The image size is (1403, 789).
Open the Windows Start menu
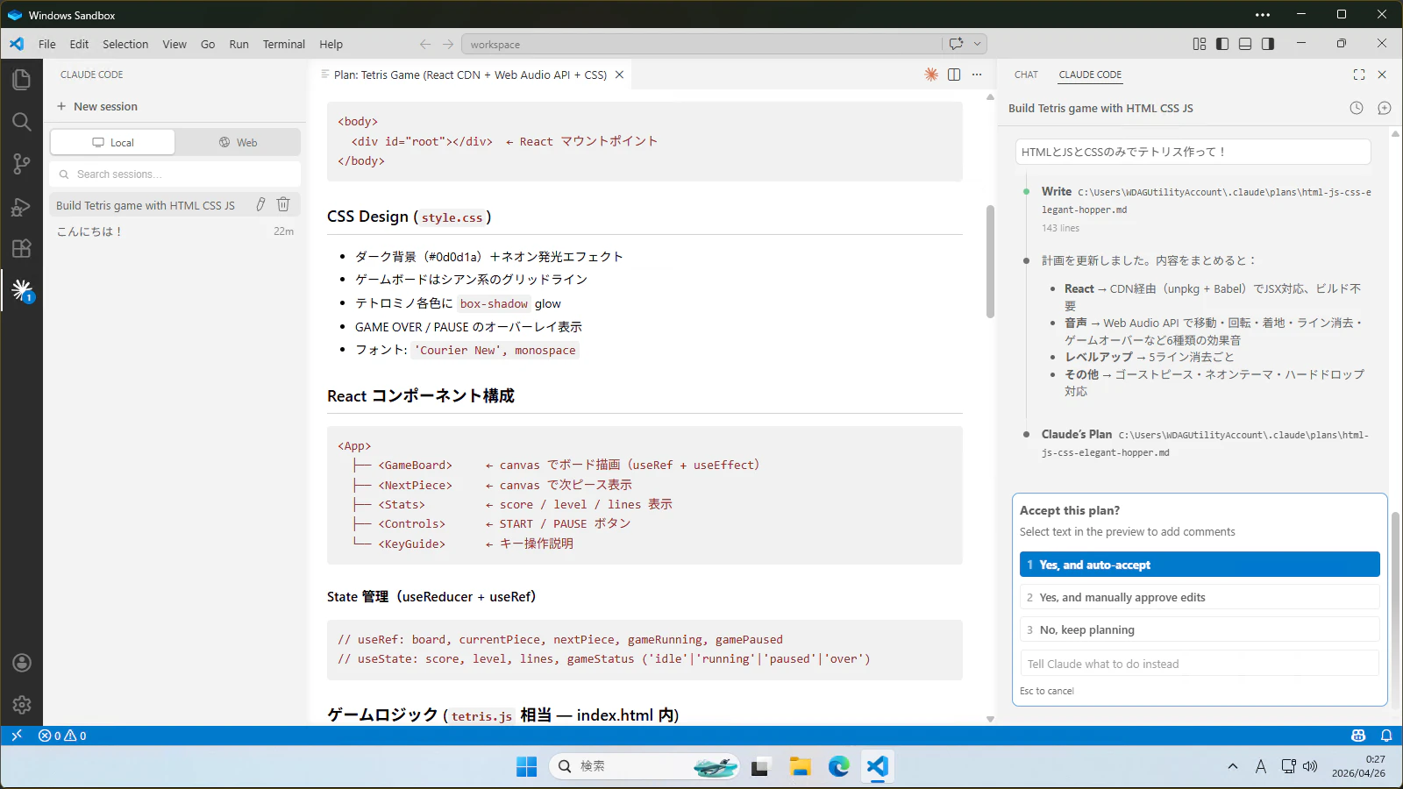(x=526, y=766)
